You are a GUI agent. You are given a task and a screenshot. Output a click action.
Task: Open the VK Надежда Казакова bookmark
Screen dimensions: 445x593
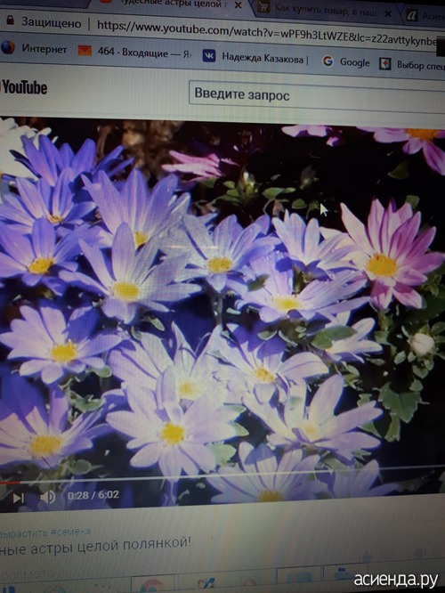255,58
